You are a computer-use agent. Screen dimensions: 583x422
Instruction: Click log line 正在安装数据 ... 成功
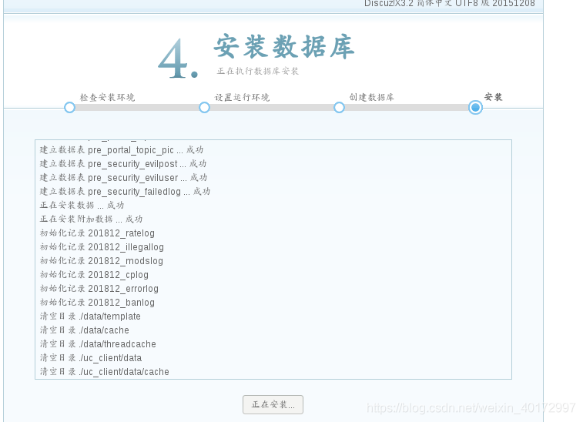tap(82, 206)
